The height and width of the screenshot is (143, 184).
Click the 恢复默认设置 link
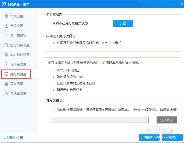(13, 138)
